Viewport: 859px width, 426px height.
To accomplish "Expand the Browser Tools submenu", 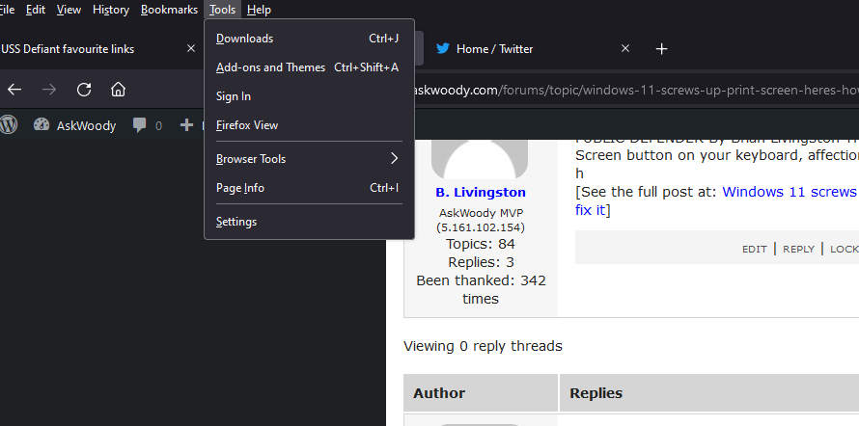I will [x=307, y=159].
